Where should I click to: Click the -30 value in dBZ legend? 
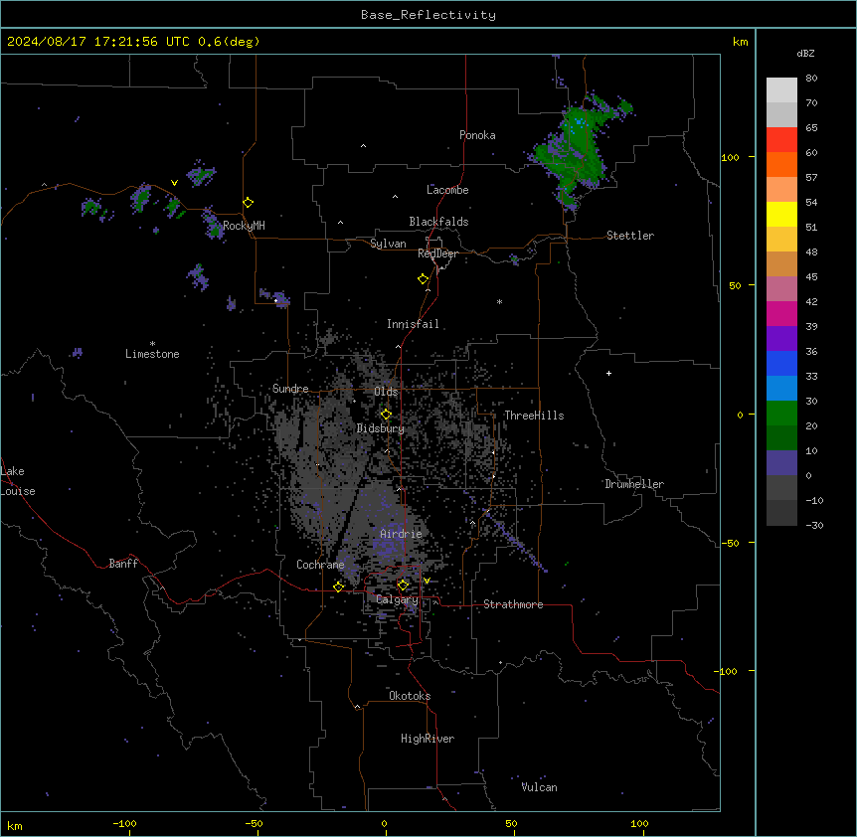pyautogui.click(x=814, y=526)
